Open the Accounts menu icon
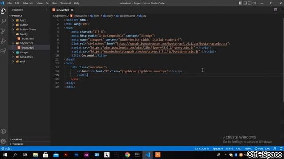This screenshot has height=159, width=284. 3,131
